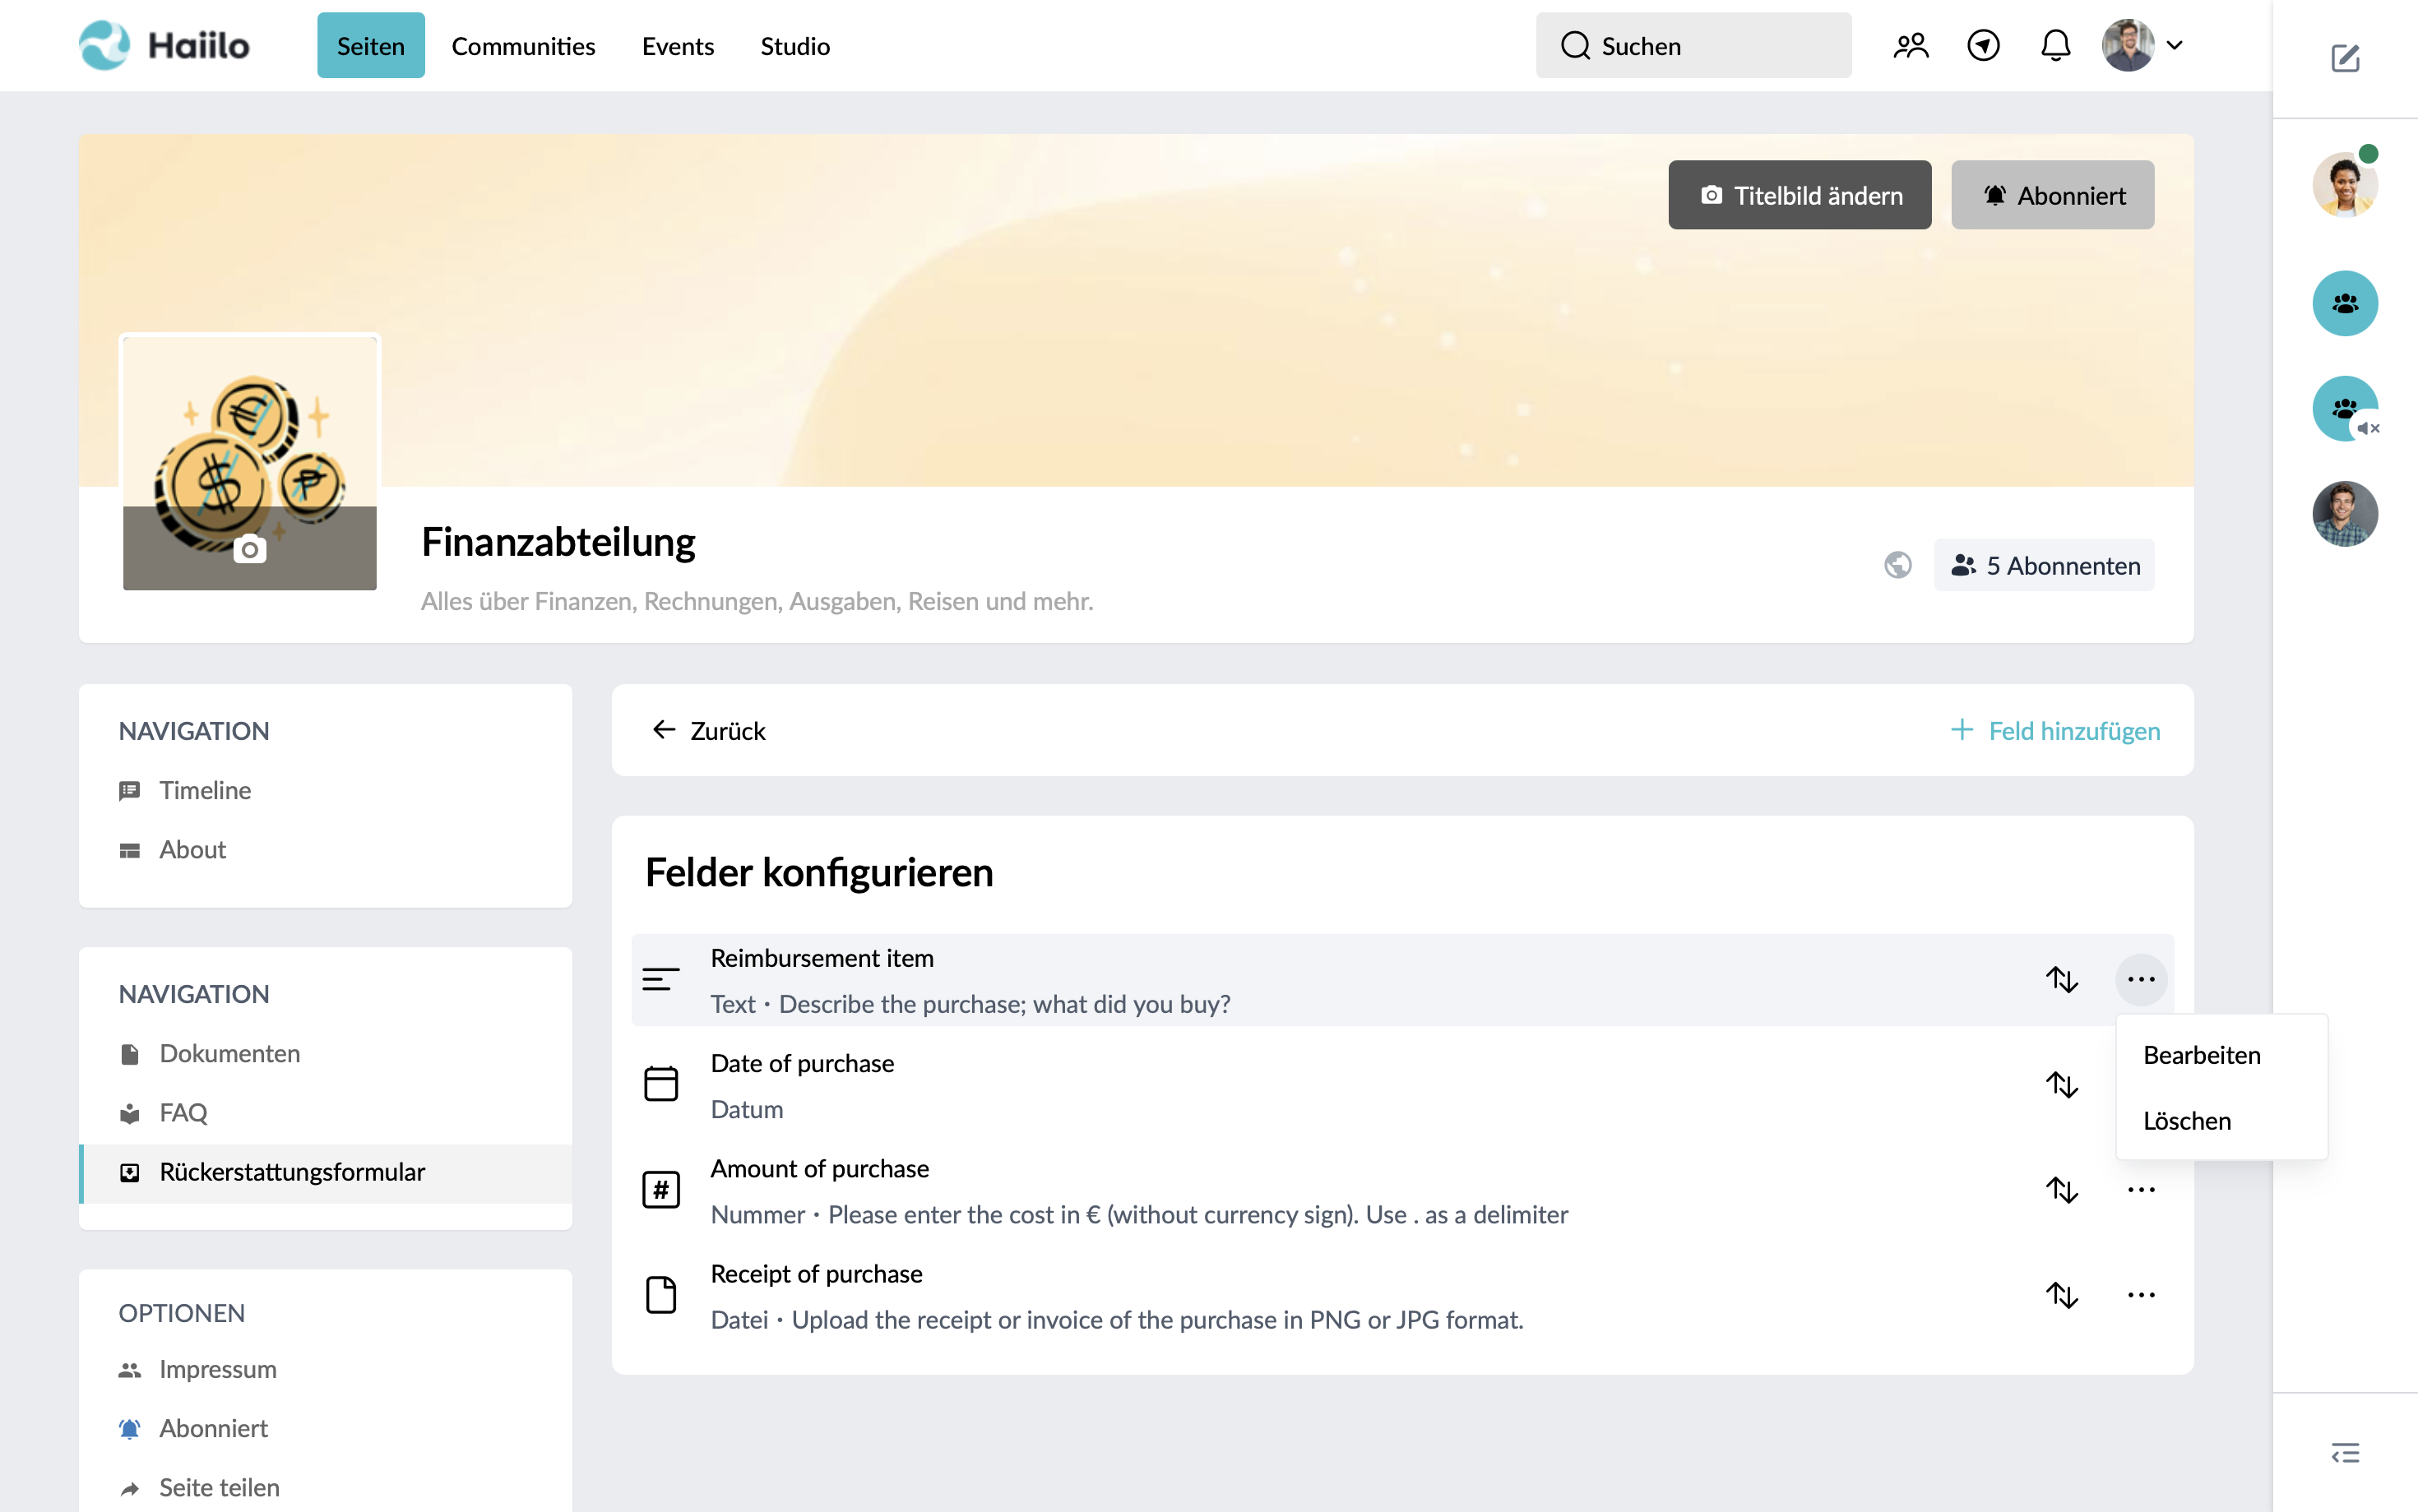
Task: Reorder the Date of purchase field
Action: point(2061,1085)
